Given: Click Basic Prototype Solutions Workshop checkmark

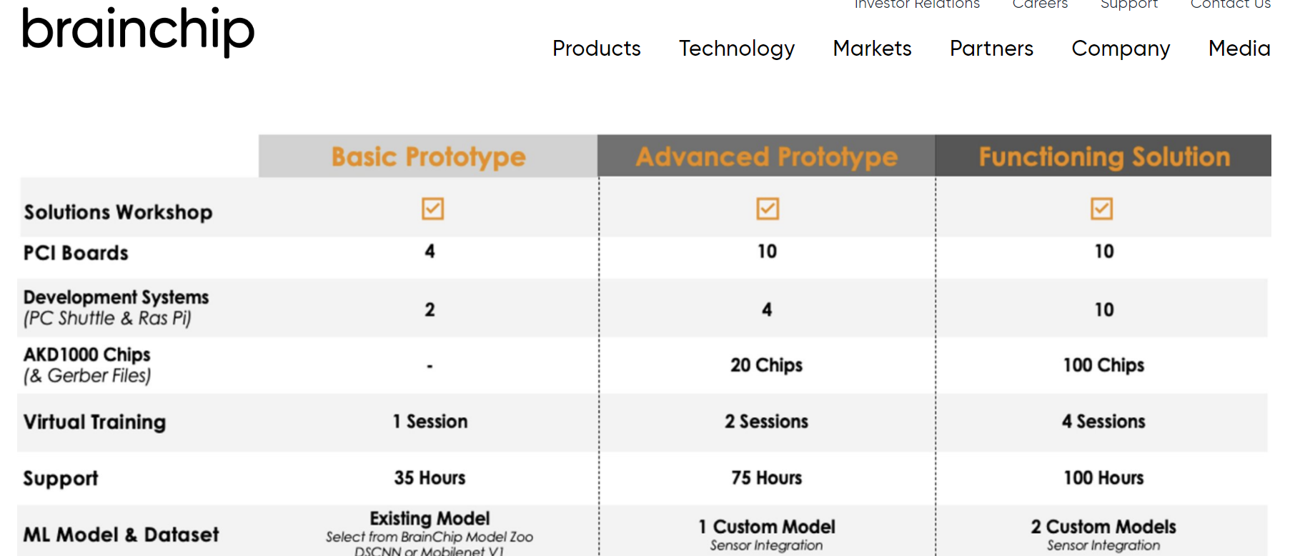Looking at the screenshot, I should coord(432,209).
